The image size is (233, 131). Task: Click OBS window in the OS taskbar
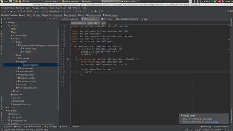[51, 1]
